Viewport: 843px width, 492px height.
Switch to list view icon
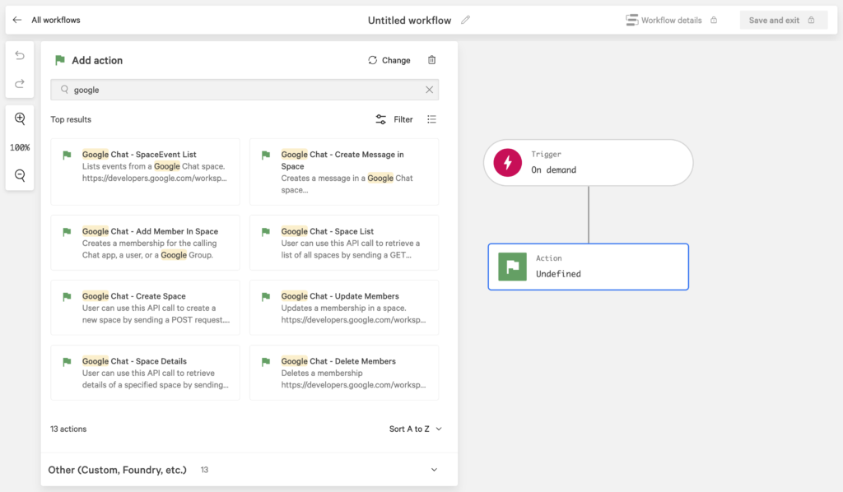(x=431, y=119)
